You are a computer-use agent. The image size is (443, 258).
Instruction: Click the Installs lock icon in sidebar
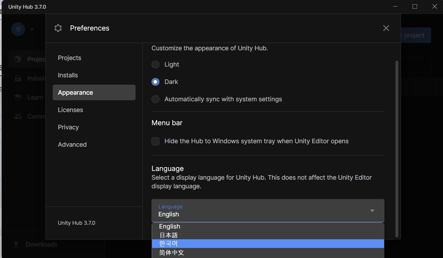pos(18,78)
